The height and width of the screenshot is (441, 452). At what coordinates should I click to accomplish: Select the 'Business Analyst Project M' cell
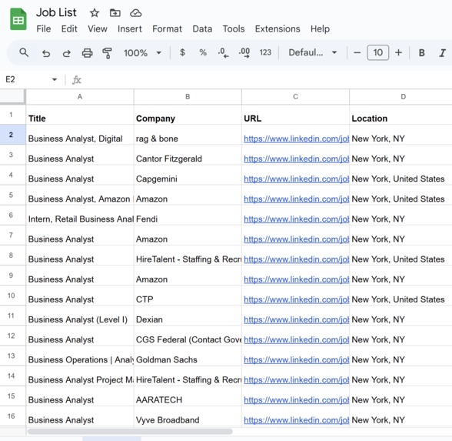(x=80, y=376)
